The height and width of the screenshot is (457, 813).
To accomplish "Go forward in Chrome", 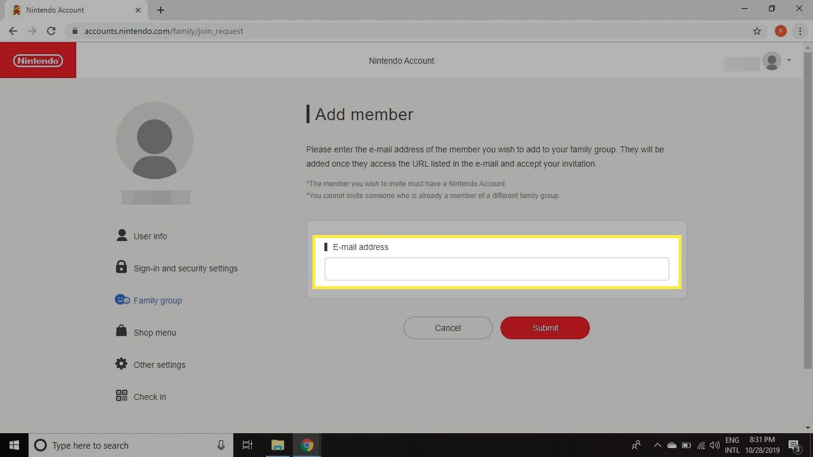I will coord(32,31).
